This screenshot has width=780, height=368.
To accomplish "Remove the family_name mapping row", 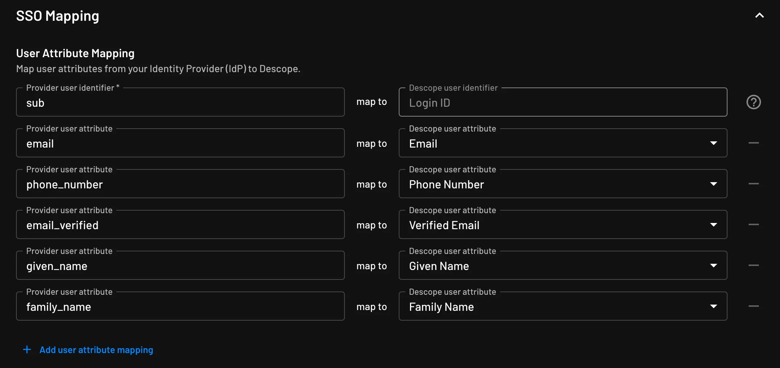I will tap(753, 306).
